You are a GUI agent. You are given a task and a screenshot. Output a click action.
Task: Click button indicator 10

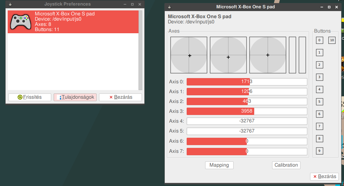(332, 40)
